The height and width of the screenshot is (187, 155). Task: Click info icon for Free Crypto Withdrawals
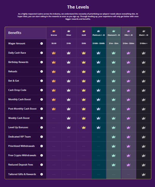pos(42,155)
